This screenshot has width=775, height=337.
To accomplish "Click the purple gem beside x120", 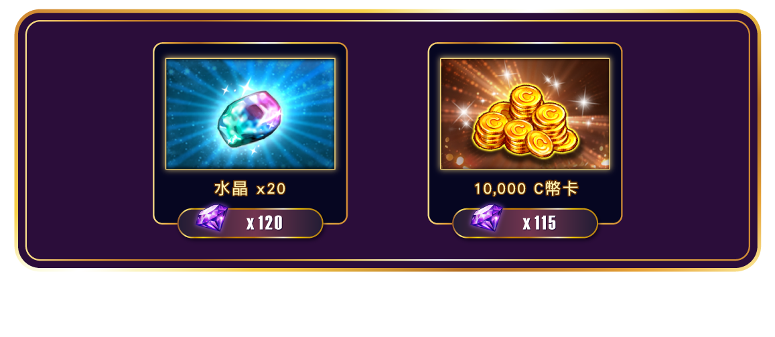I will (x=212, y=218).
